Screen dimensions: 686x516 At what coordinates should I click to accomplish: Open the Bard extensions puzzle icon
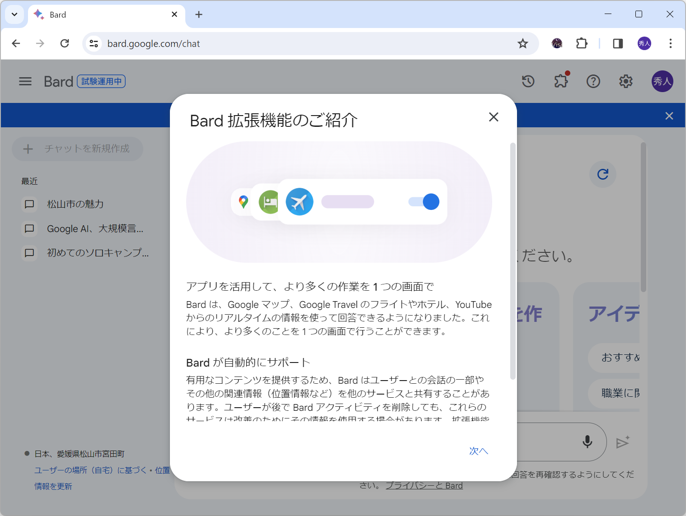(x=561, y=81)
